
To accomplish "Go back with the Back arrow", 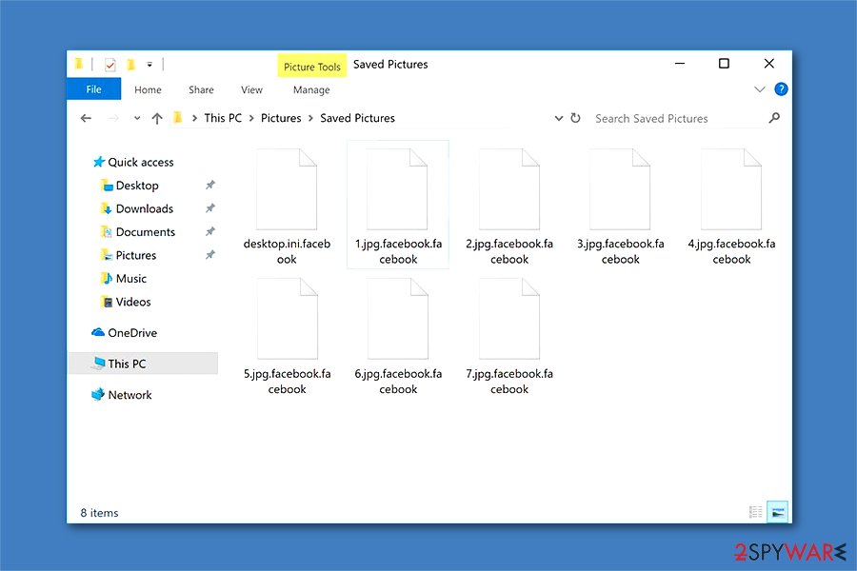I will [86, 118].
